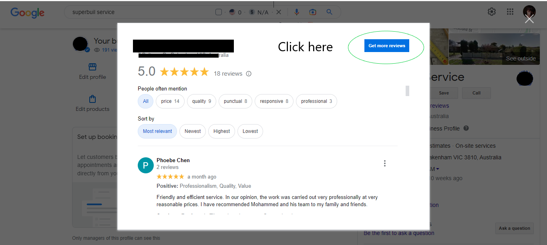This screenshot has height=245, width=547.
Task: Click the Edit profile storefront icon
Action: tap(92, 66)
